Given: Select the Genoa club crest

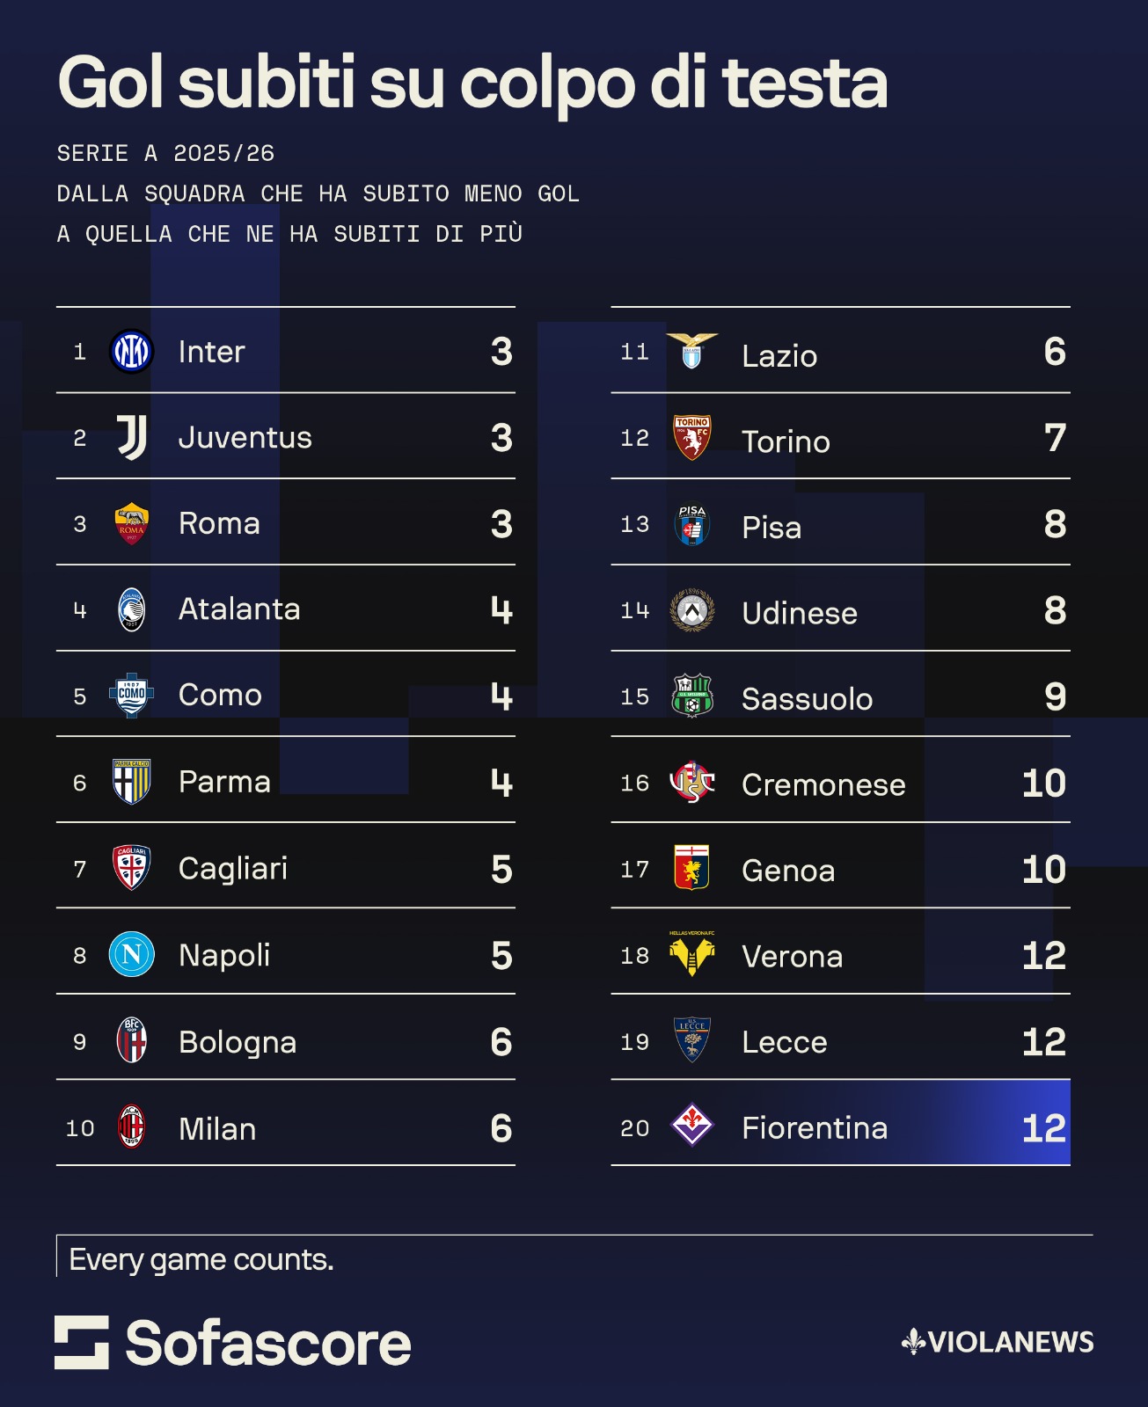Looking at the screenshot, I should (692, 868).
